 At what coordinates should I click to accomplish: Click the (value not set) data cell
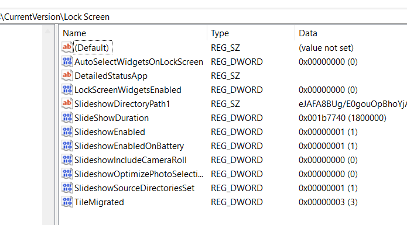[x=326, y=48]
